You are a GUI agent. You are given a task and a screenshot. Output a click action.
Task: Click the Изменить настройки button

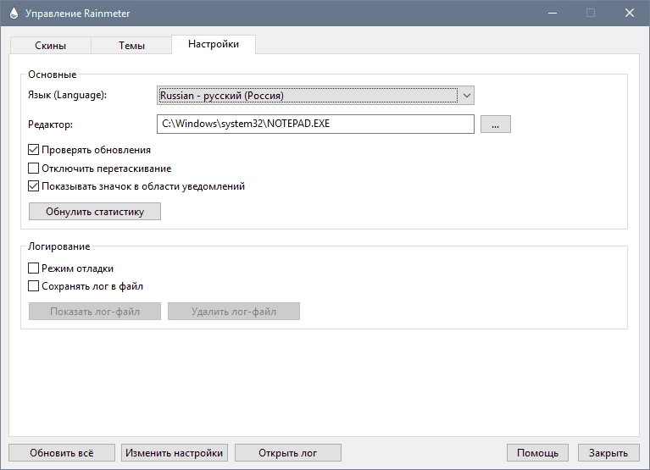(x=175, y=452)
